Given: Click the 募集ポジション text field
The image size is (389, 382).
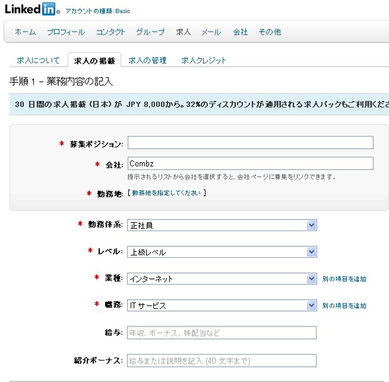Looking at the screenshot, I should point(251,142).
